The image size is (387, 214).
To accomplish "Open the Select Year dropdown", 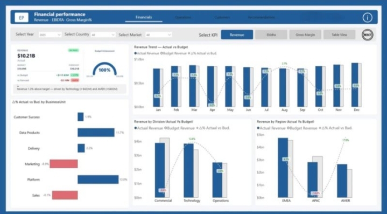I will click(x=50, y=35).
